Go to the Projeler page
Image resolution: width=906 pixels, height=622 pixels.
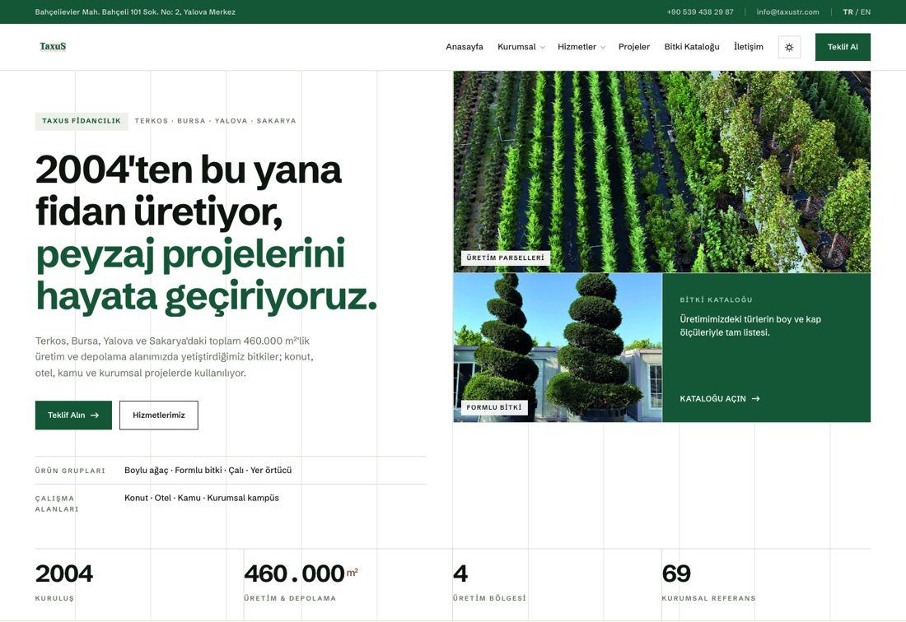pos(634,47)
